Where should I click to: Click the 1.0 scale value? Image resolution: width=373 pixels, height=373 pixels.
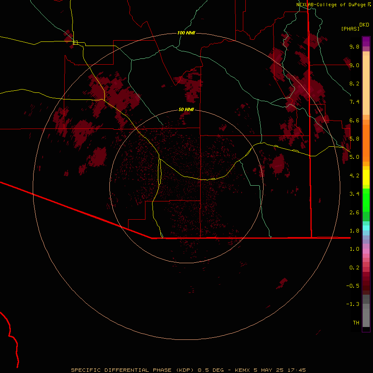354,249
